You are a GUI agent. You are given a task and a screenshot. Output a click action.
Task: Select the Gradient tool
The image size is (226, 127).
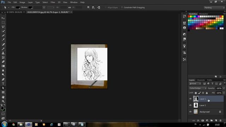coord(3,66)
